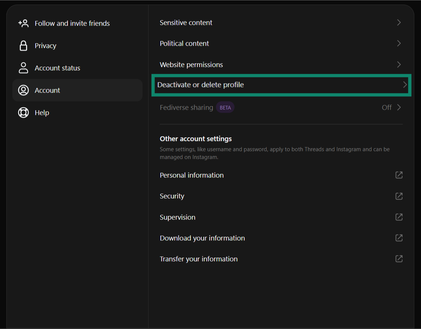Switch to the Account status section
The image size is (421, 329).
(x=57, y=68)
